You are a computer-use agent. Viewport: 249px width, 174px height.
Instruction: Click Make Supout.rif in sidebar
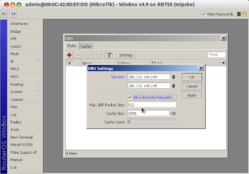coord(25,152)
